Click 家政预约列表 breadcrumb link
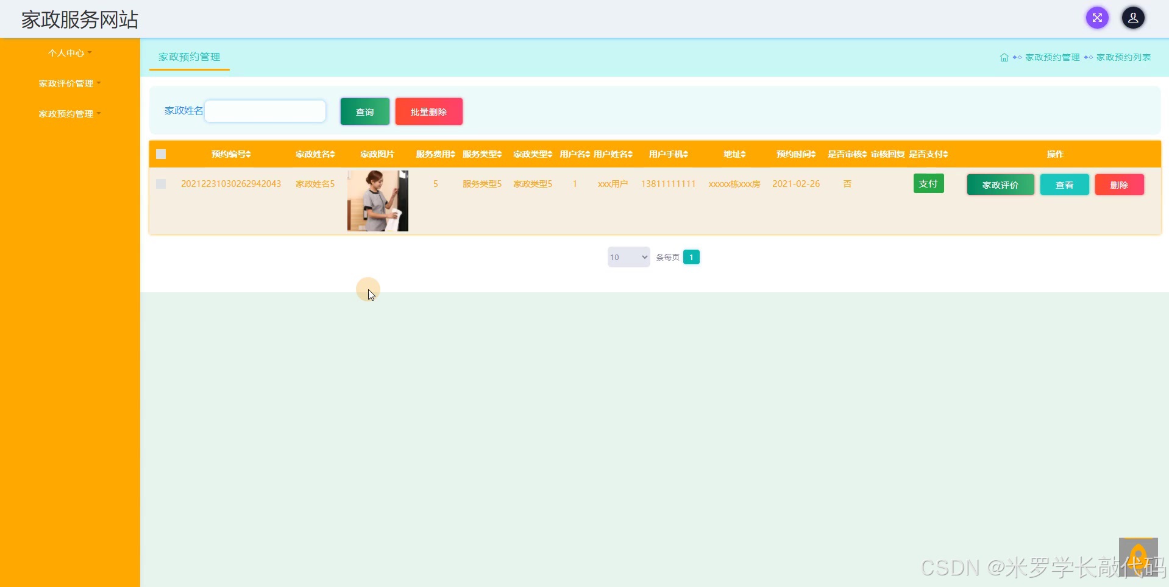This screenshot has width=1169, height=587. (1123, 57)
